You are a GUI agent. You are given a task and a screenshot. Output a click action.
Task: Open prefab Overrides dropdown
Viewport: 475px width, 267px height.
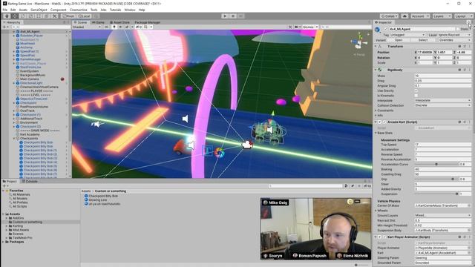pos(454,40)
